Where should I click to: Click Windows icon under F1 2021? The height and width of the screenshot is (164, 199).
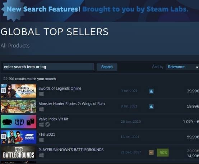(41, 140)
